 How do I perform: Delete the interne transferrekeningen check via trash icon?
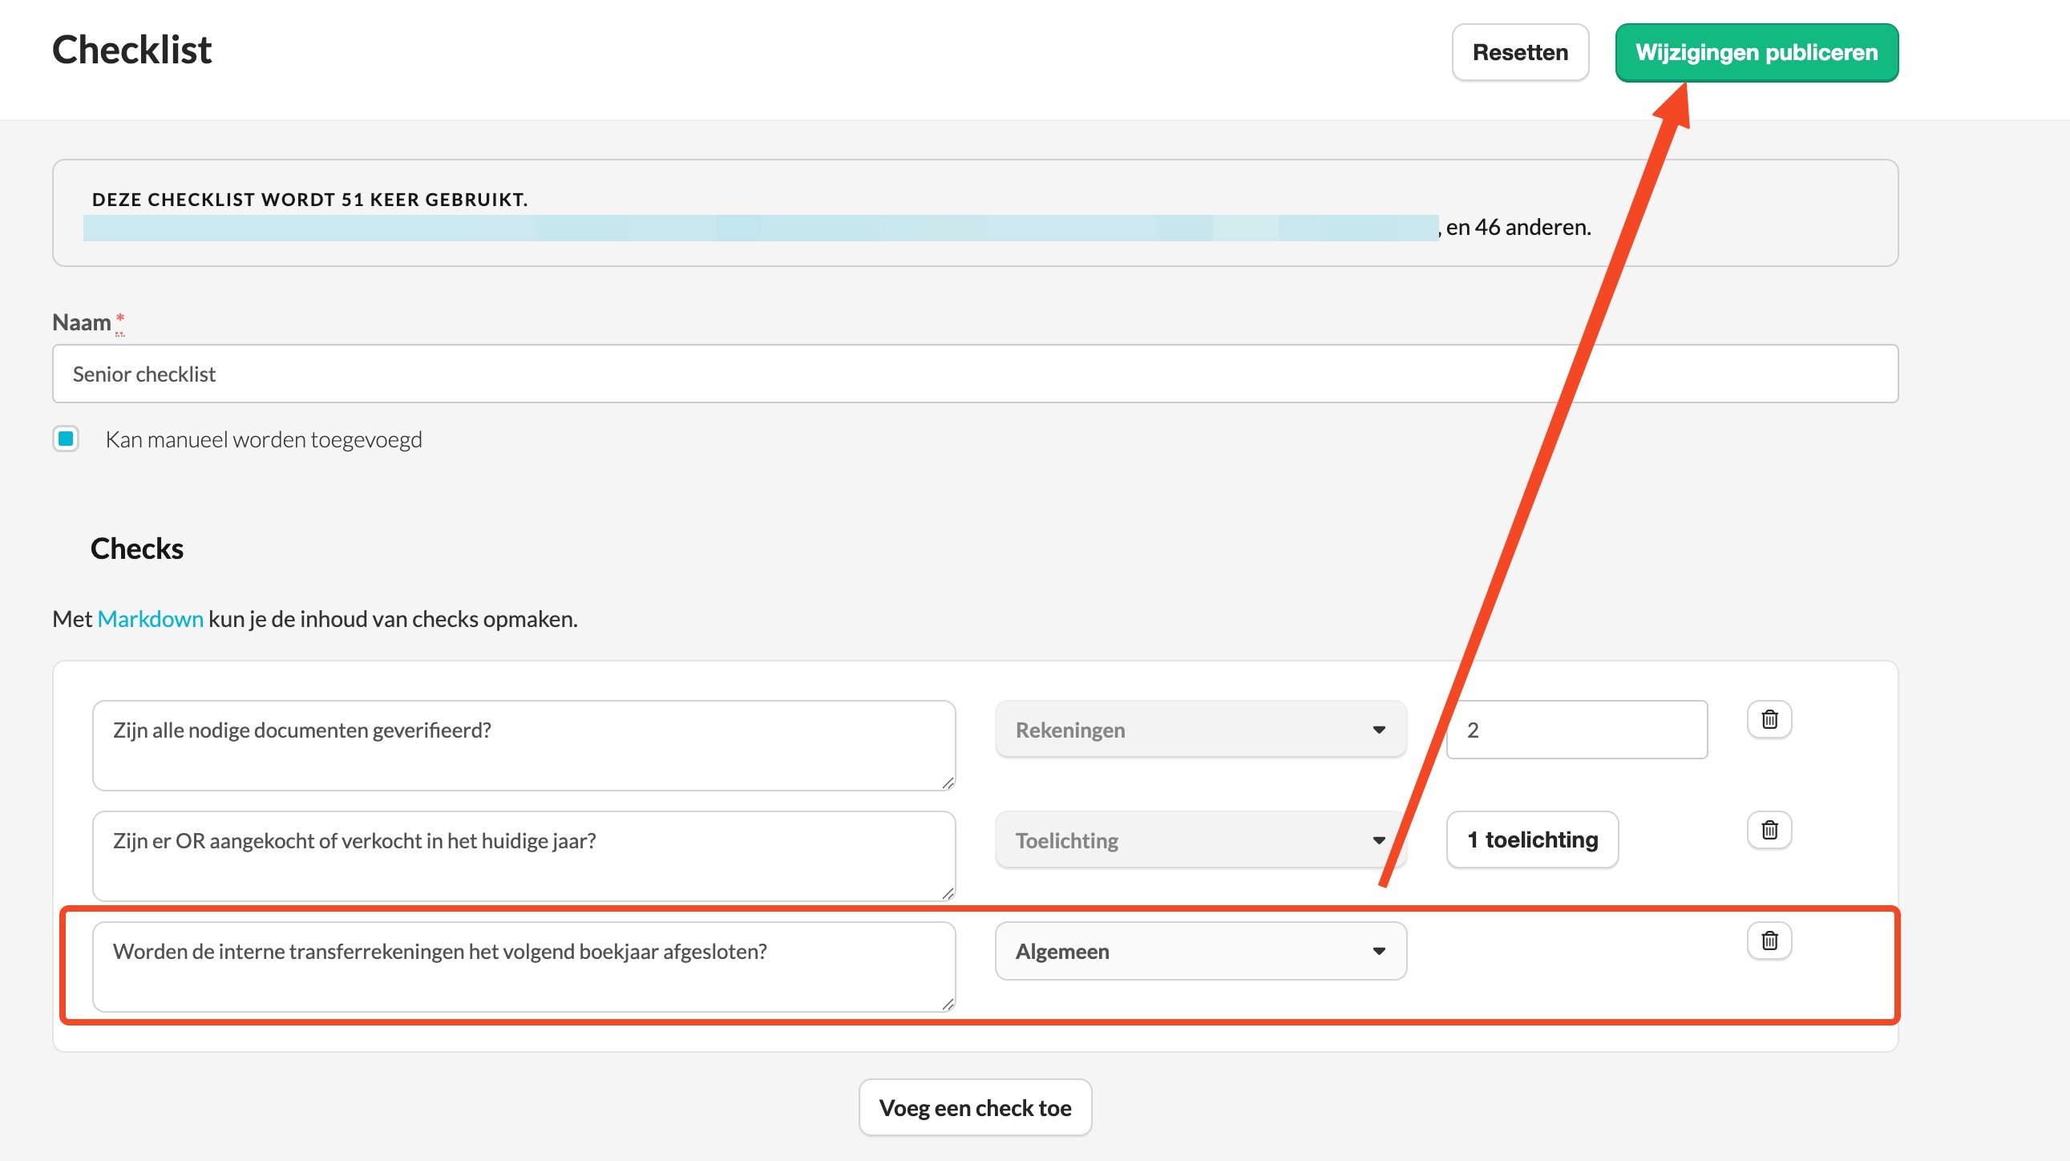tap(1769, 941)
